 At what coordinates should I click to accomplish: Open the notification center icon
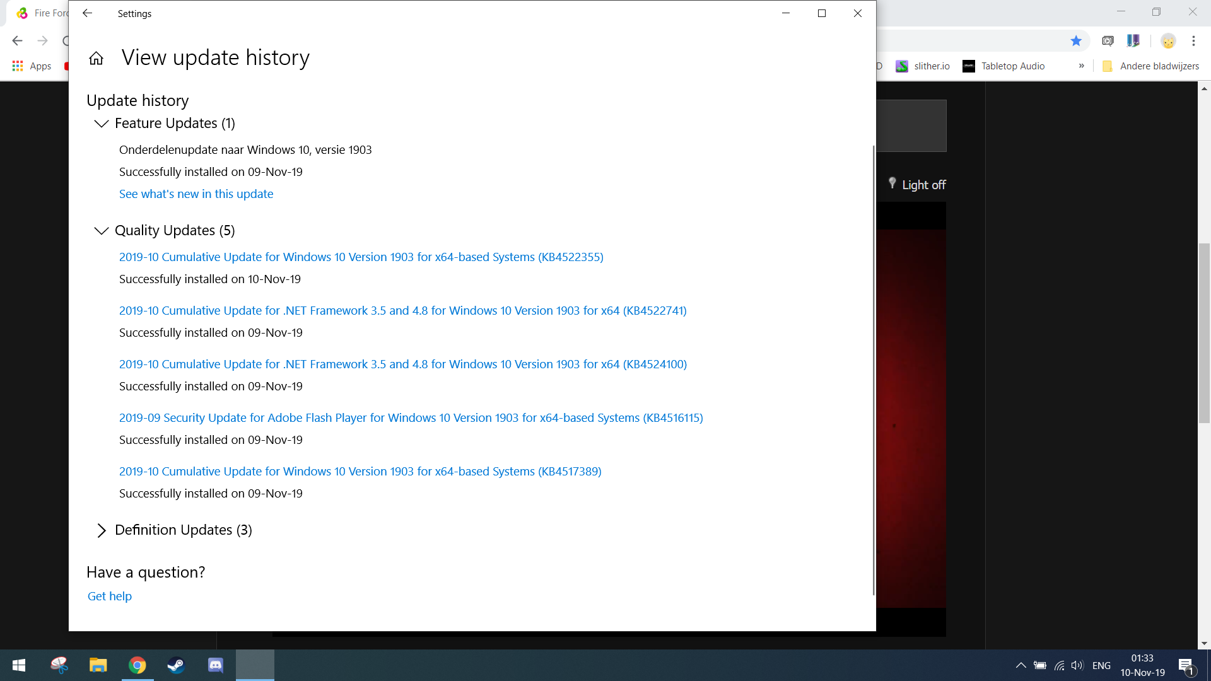pos(1186,665)
